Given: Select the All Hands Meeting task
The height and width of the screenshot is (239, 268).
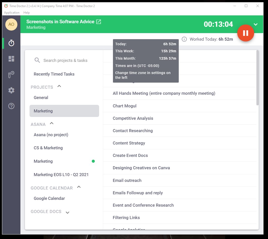Looking at the screenshot, I should click(x=180, y=93).
